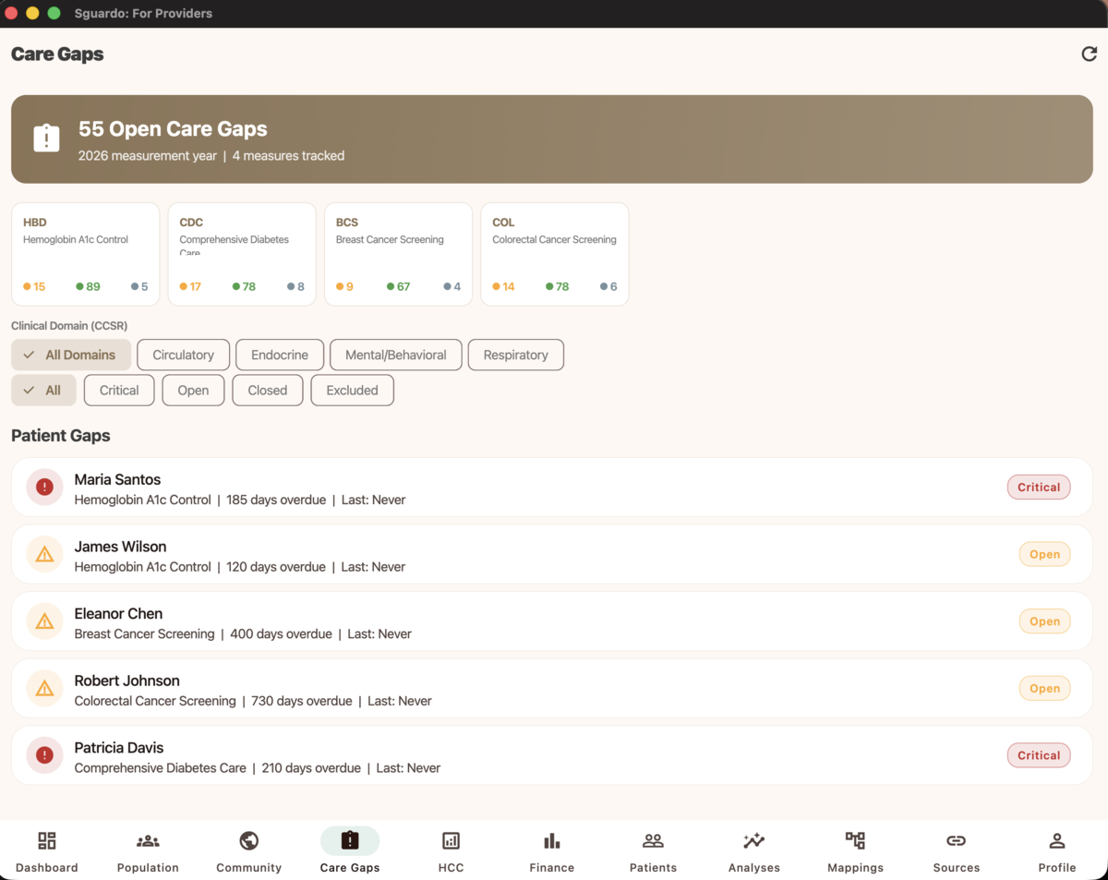Toggle the Circulatory domain filter

click(183, 355)
